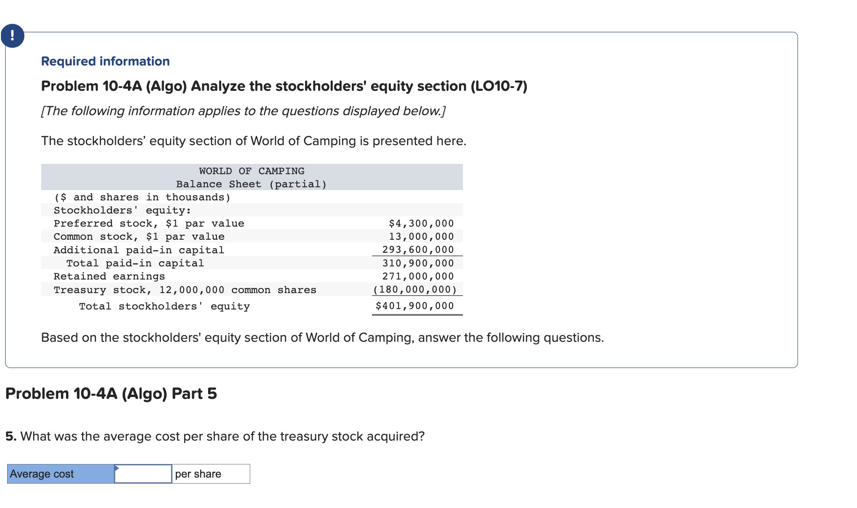Click the Common stock $1 par value row
The width and height of the screenshot is (857, 508).
coord(139,236)
